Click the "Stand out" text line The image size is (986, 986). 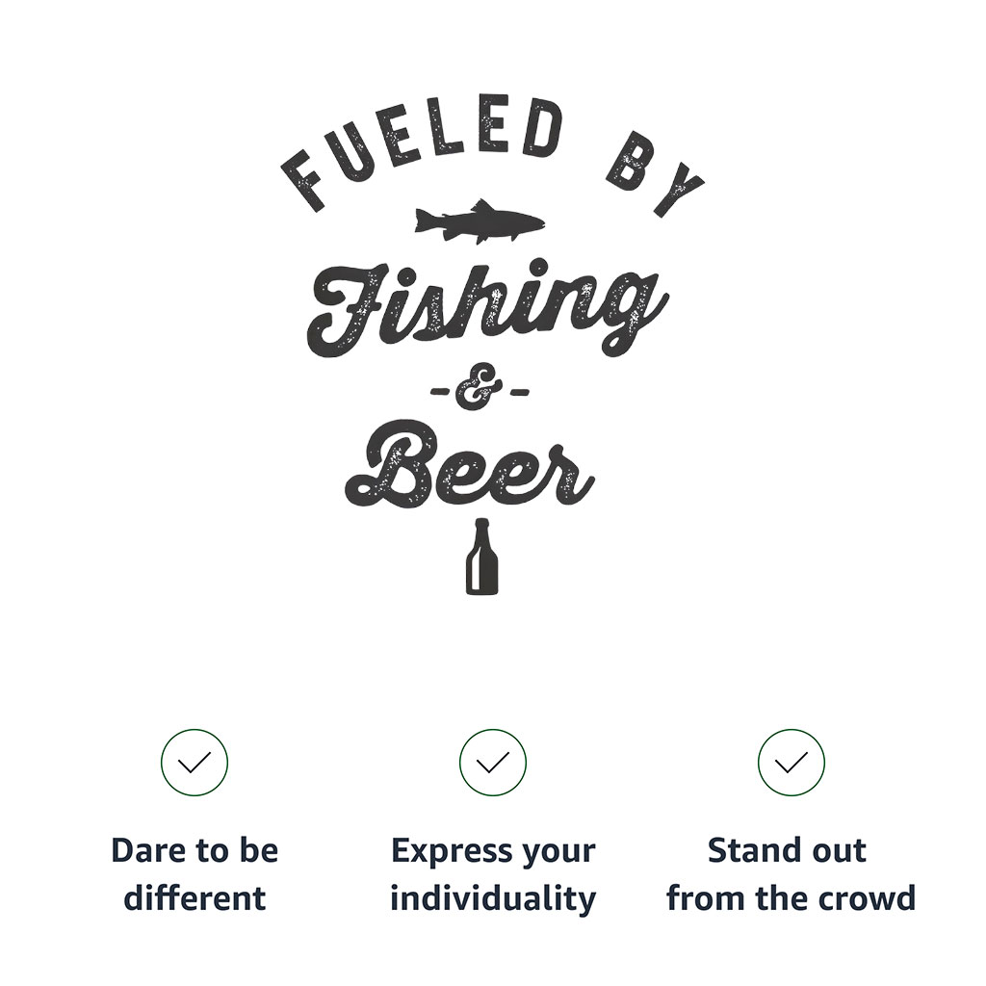788,851
